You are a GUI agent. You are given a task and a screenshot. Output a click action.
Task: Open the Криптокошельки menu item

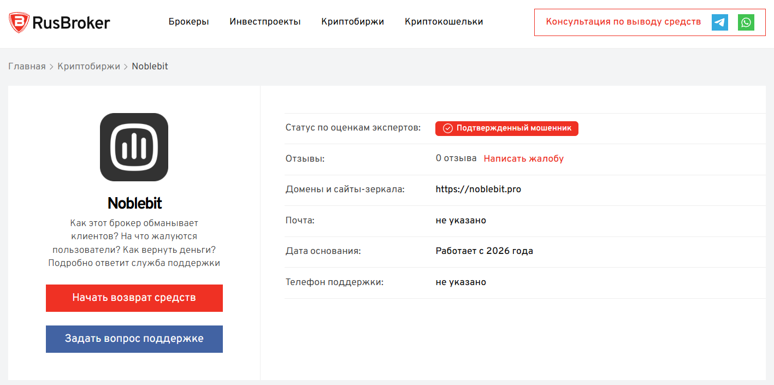pyautogui.click(x=444, y=22)
